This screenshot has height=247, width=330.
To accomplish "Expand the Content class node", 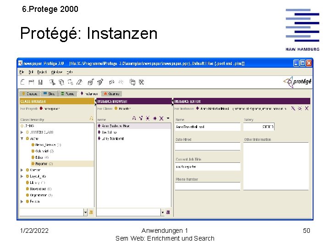I will [22, 170].
